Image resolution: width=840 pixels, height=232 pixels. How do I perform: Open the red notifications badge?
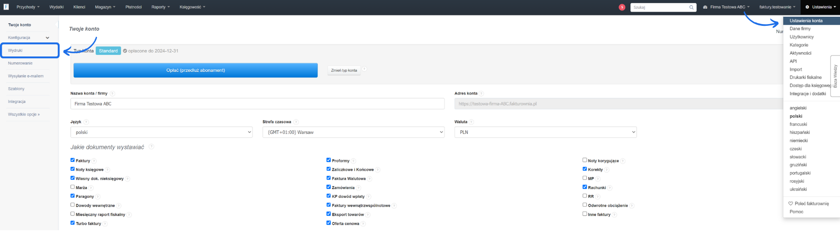pyautogui.click(x=622, y=7)
